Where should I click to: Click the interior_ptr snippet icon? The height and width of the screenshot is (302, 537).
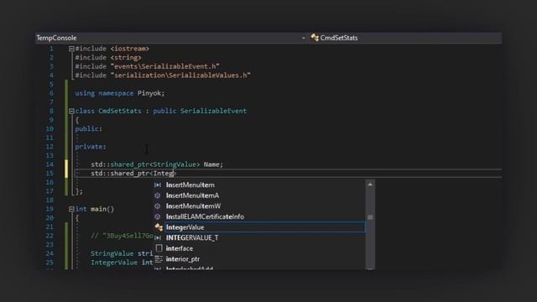click(x=159, y=259)
